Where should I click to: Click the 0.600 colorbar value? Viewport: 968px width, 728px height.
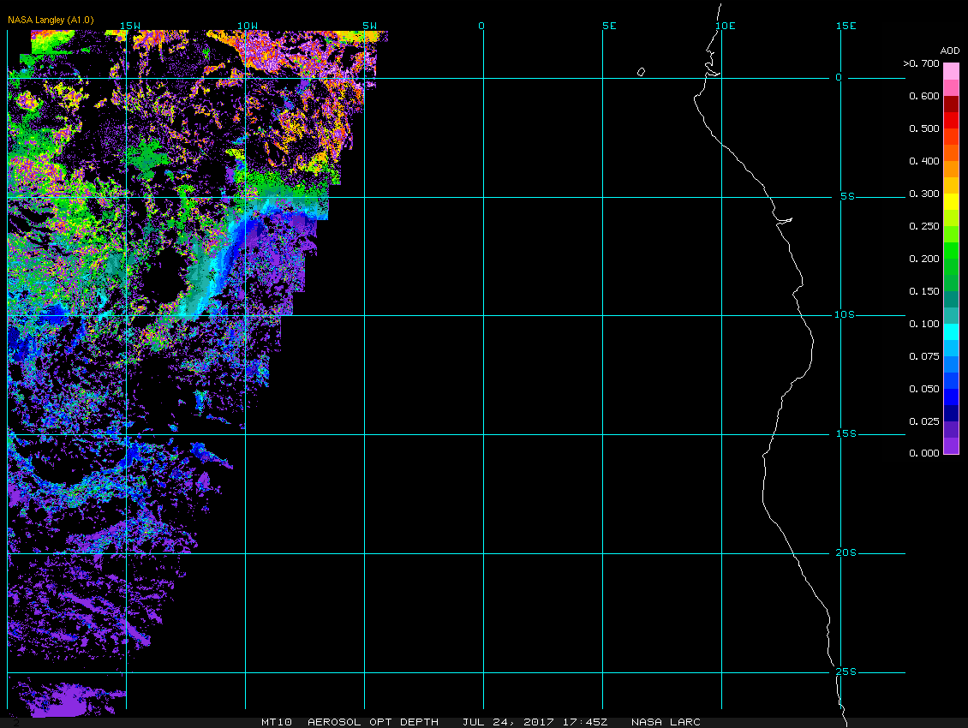pyautogui.click(x=924, y=96)
